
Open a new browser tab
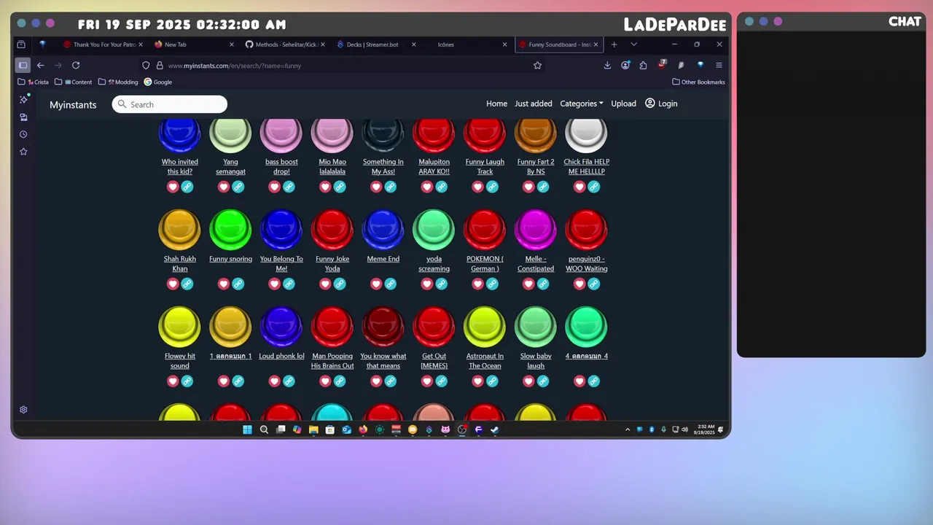614,44
